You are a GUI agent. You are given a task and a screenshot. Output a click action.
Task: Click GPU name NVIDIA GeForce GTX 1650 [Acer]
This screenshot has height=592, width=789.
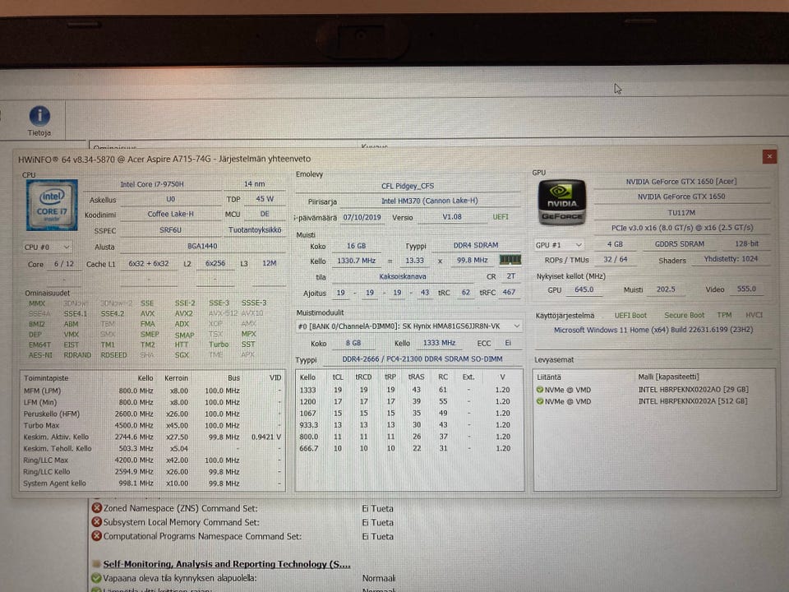pos(681,182)
